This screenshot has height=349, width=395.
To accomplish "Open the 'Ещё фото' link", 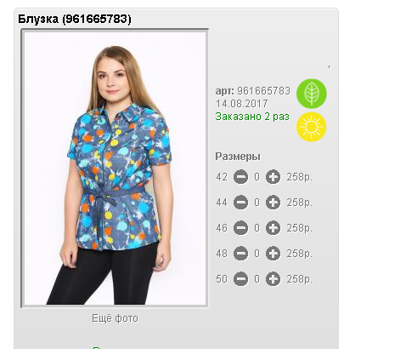I will (x=115, y=318).
